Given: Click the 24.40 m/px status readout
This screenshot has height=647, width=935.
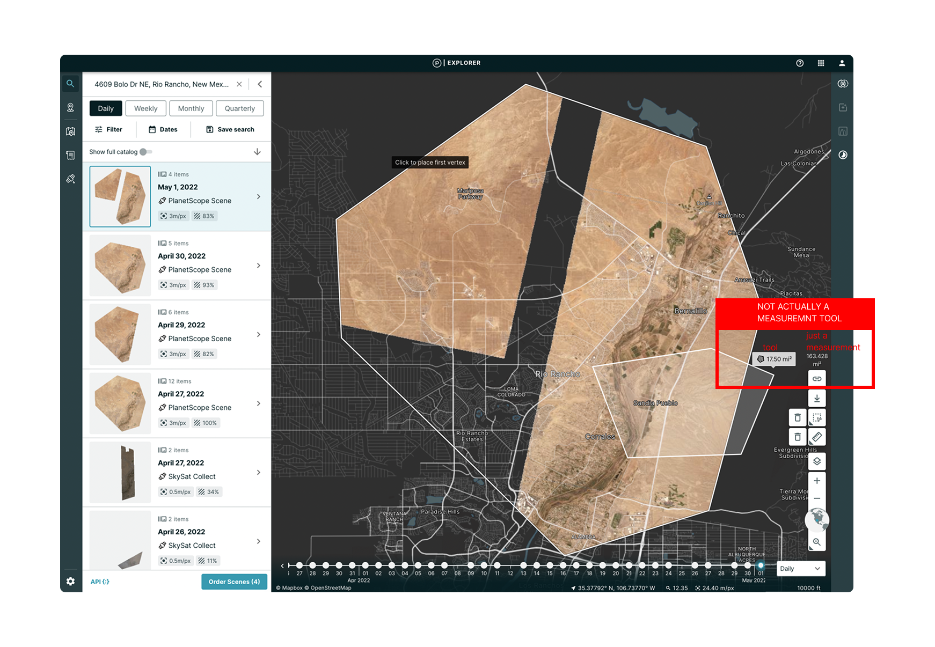Looking at the screenshot, I should pyautogui.click(x=714, y=588).
